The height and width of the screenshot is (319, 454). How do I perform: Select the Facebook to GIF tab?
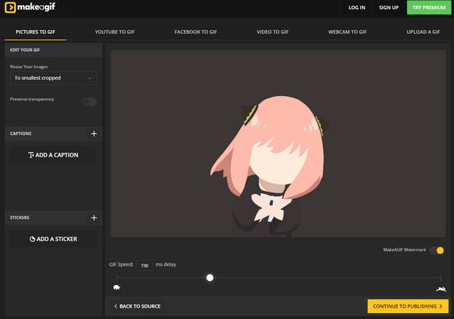click(x=195, y=32)
